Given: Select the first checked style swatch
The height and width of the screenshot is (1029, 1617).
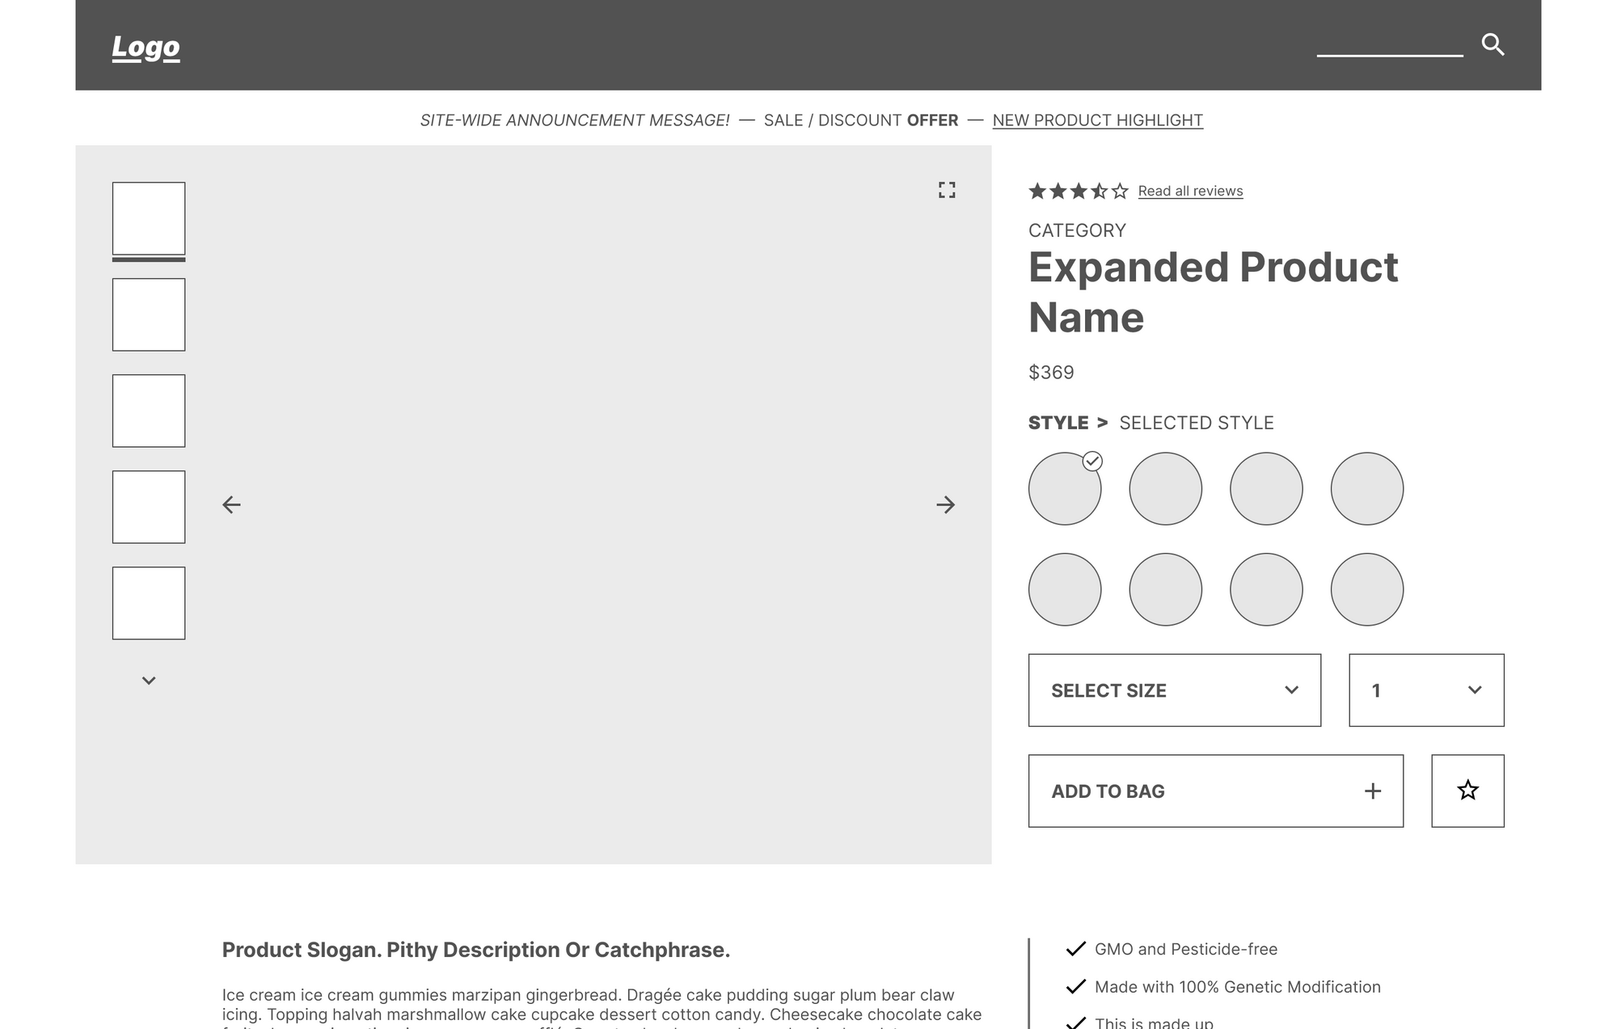Looking at the screenshot, I should pos(1065,489).
